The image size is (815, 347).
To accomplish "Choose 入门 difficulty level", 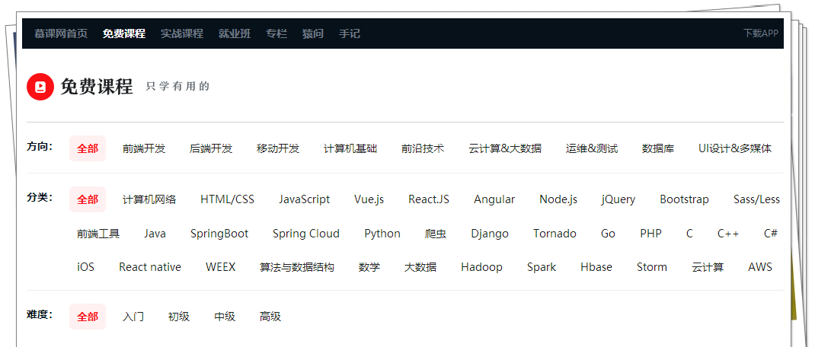I will click(x=133, y=317).
